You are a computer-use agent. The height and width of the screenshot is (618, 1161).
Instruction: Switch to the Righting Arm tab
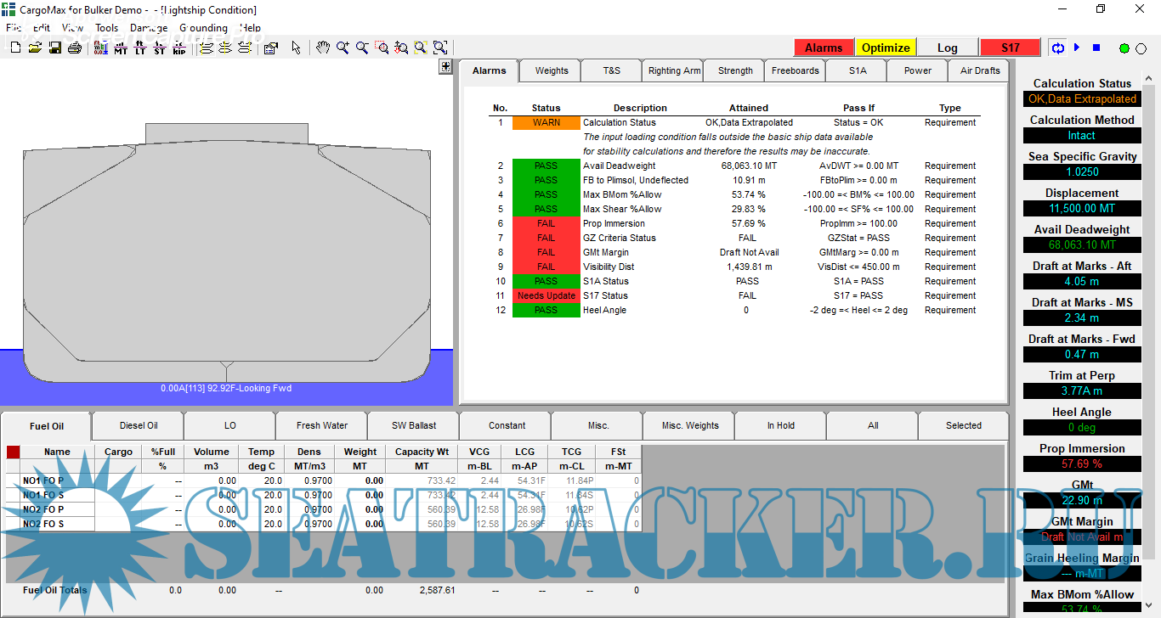coord(674,70)
